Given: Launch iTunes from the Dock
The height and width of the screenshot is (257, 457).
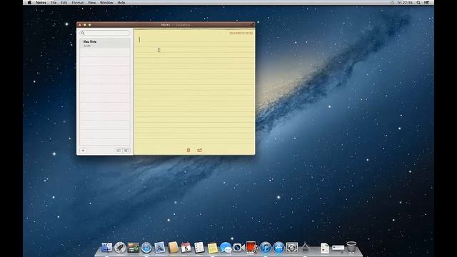Looking at the screenshot, I should (266, 248).
